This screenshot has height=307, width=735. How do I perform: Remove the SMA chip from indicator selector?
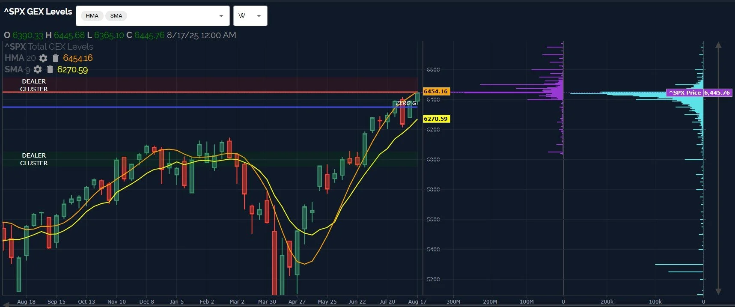116,16
